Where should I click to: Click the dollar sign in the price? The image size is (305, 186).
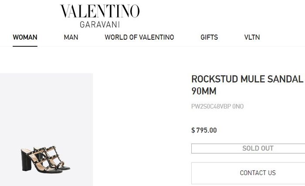(x=193, y=130)
